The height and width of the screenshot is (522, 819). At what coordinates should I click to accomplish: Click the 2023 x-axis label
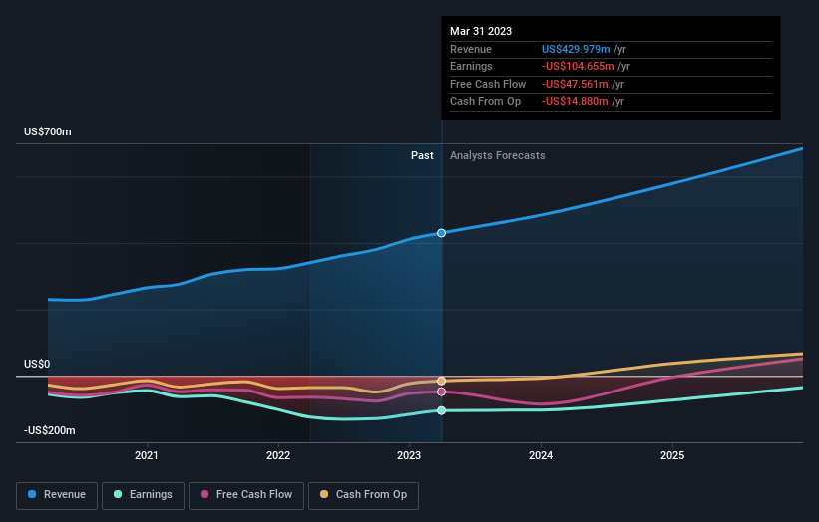(x=409, y=456)
